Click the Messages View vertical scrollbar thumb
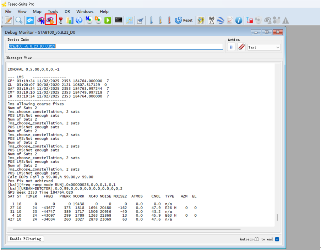This screenshot has width=321, height=250. 277,217
